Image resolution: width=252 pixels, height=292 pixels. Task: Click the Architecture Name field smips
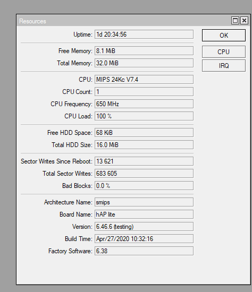144,202
